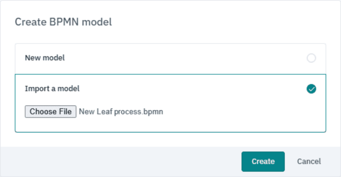Click the Import a model label text

pos(52,89)
